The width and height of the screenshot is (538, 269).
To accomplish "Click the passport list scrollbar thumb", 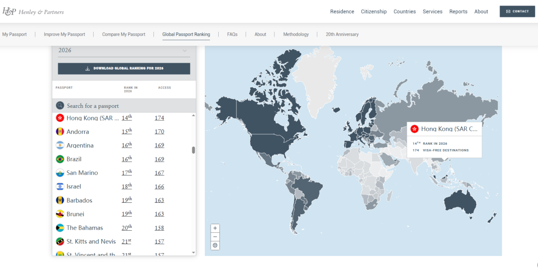I will coord(193,150).
